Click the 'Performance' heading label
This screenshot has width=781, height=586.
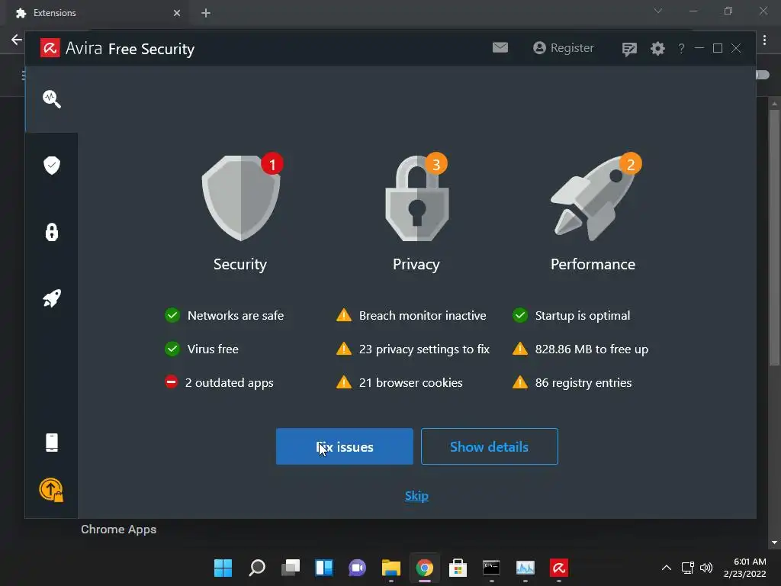pyautogui.click(x=593, y=264)
